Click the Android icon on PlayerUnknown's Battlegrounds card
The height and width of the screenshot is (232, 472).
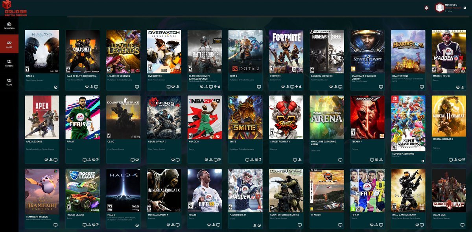215,86
